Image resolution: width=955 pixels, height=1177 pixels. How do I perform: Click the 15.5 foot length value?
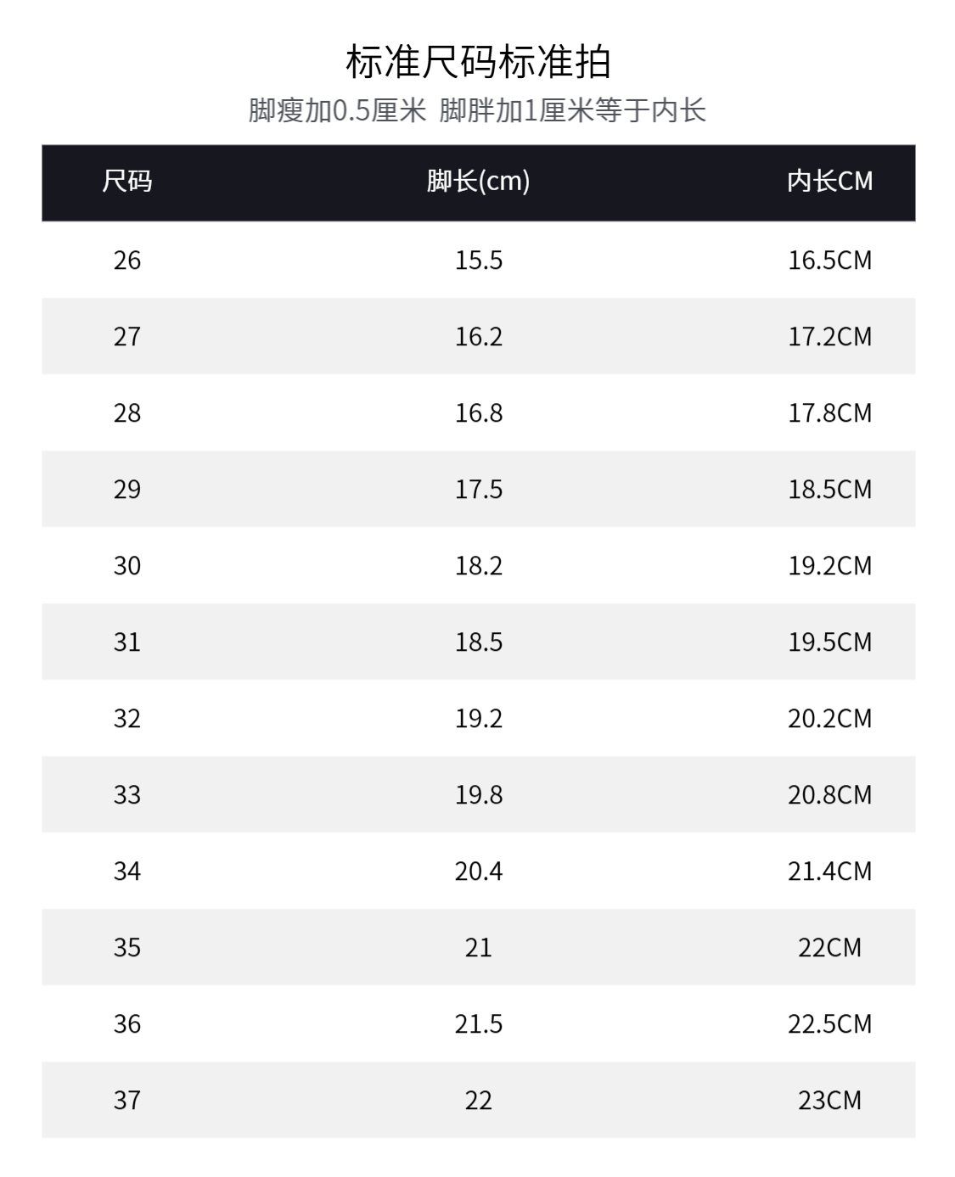(x=478, y=260)
